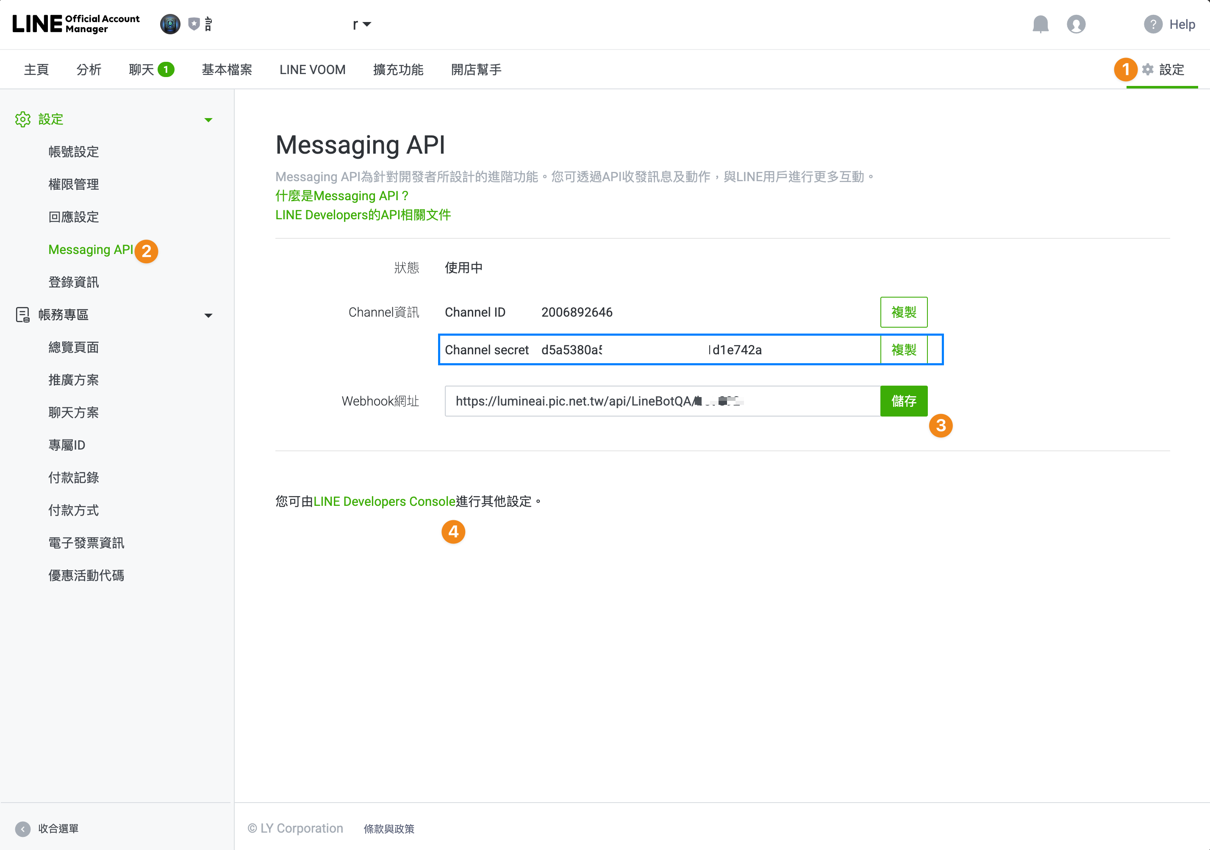Click the LINE Official Account Manager logo
This screenshot has width=1210, height=850.
point(76,24)
